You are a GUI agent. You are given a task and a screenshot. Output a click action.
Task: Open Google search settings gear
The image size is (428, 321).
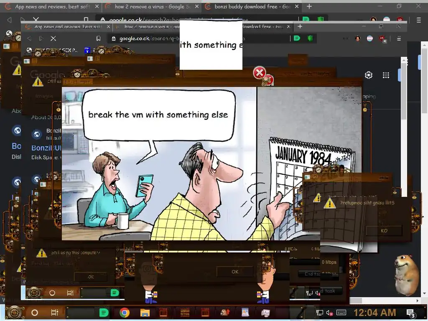coord(369,75)
